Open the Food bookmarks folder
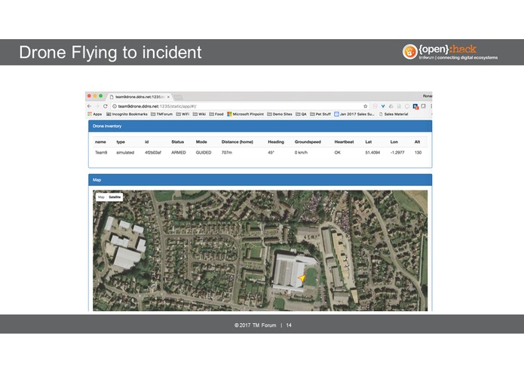This screenshot has width=524, height=372. [216, 114]
